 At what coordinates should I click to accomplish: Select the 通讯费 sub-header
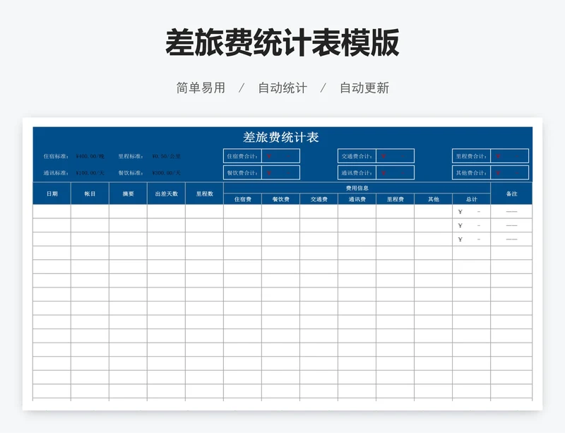pos(357,199)
